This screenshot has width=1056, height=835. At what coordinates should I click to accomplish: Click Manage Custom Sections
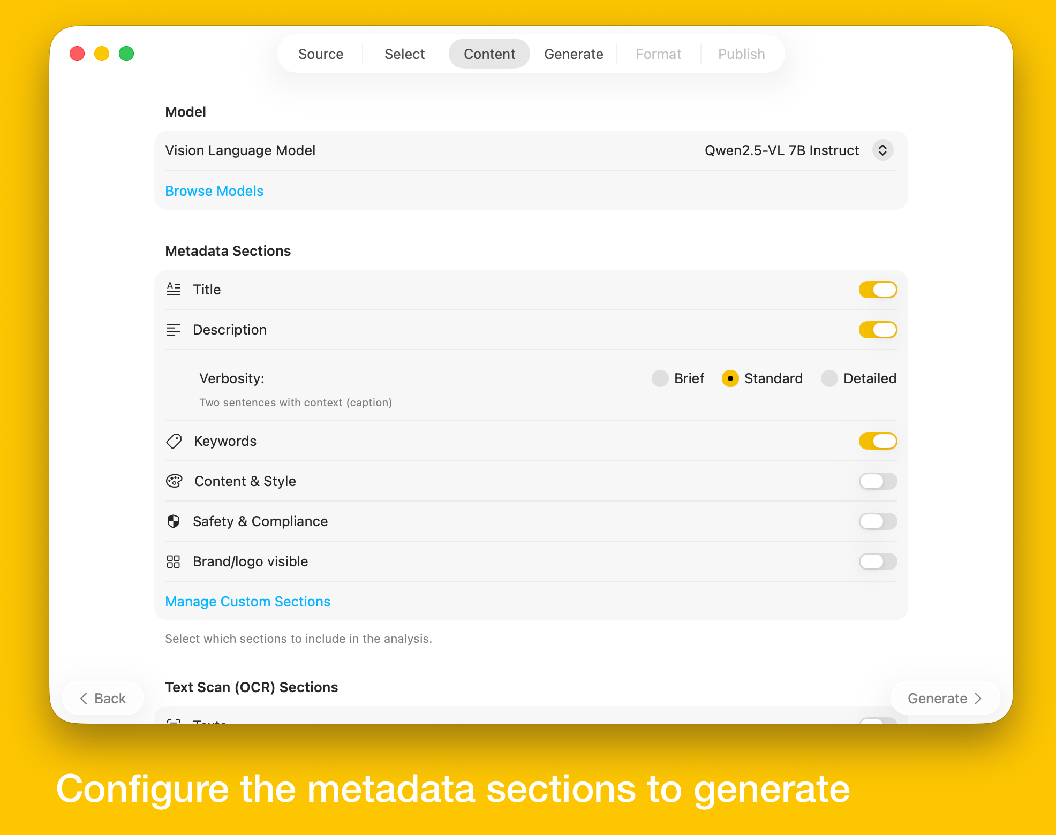(247, 601)
